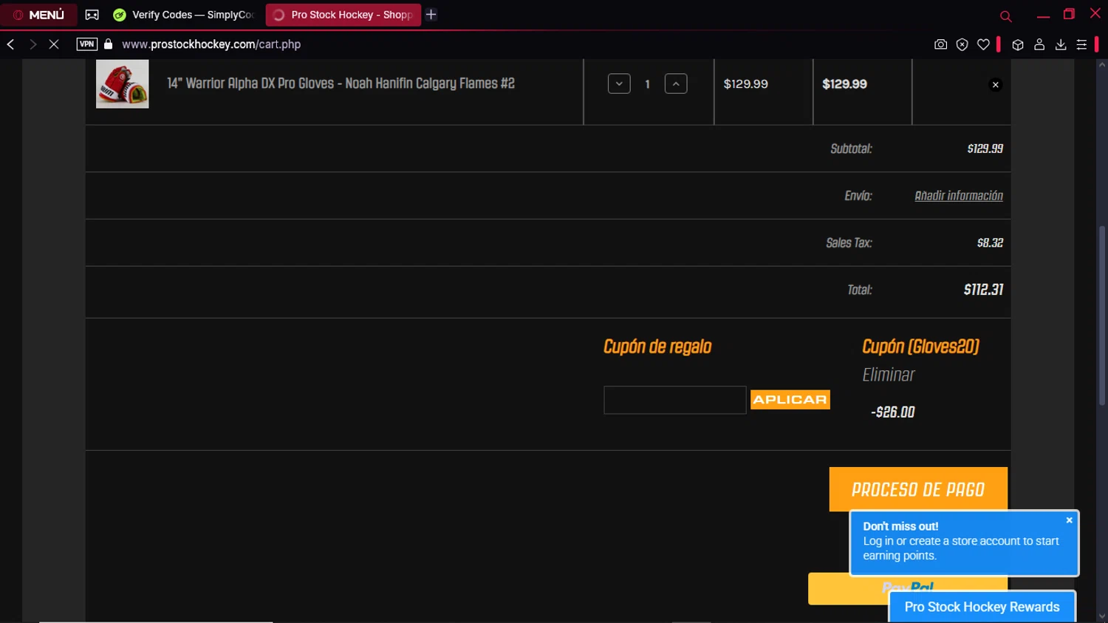This screenshot has height=623, width=1108.
Task: Focus the Cupón de regalo input field
Action: (x=675, y=400)
